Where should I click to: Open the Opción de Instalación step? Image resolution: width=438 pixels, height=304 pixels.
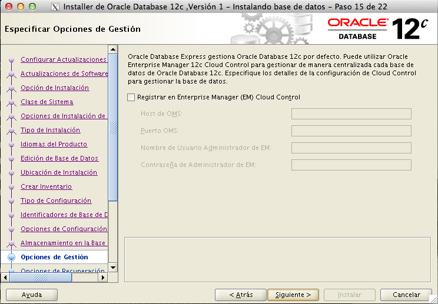click(x=55, y=88)
